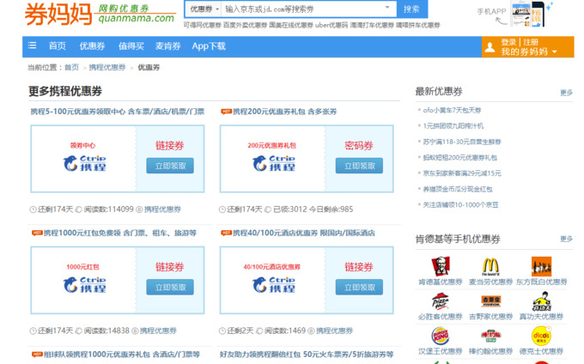Screen dimensions: 584x364
Task: Open the 麦肯券 navigation item
Action: tap(168, 46)
